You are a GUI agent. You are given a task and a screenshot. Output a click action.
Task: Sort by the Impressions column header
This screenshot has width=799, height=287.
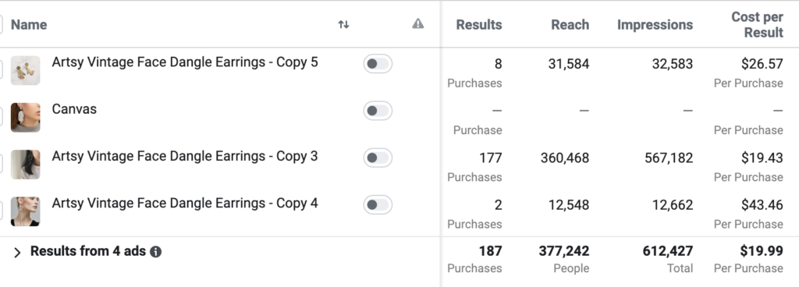click(x=655, y=24)
